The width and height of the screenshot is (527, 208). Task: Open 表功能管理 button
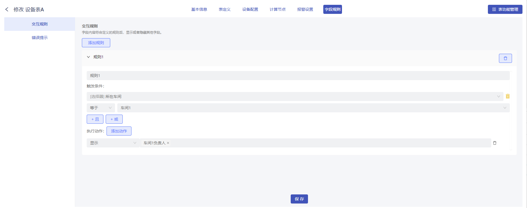pos(505,9)
